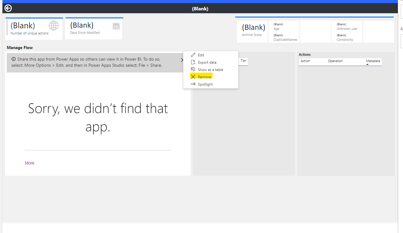Image resolution: width=403 pixels, height=233 pixels.
Task: Click the calendar icon on Days Since Modified card
Action: (116, 26)
